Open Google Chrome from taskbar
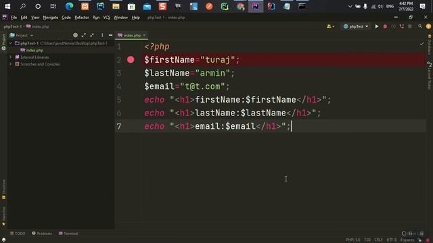Viewport: 433px width, 243px height. [240, 6]
